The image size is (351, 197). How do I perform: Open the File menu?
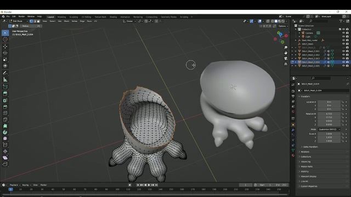tap(8, 16)
